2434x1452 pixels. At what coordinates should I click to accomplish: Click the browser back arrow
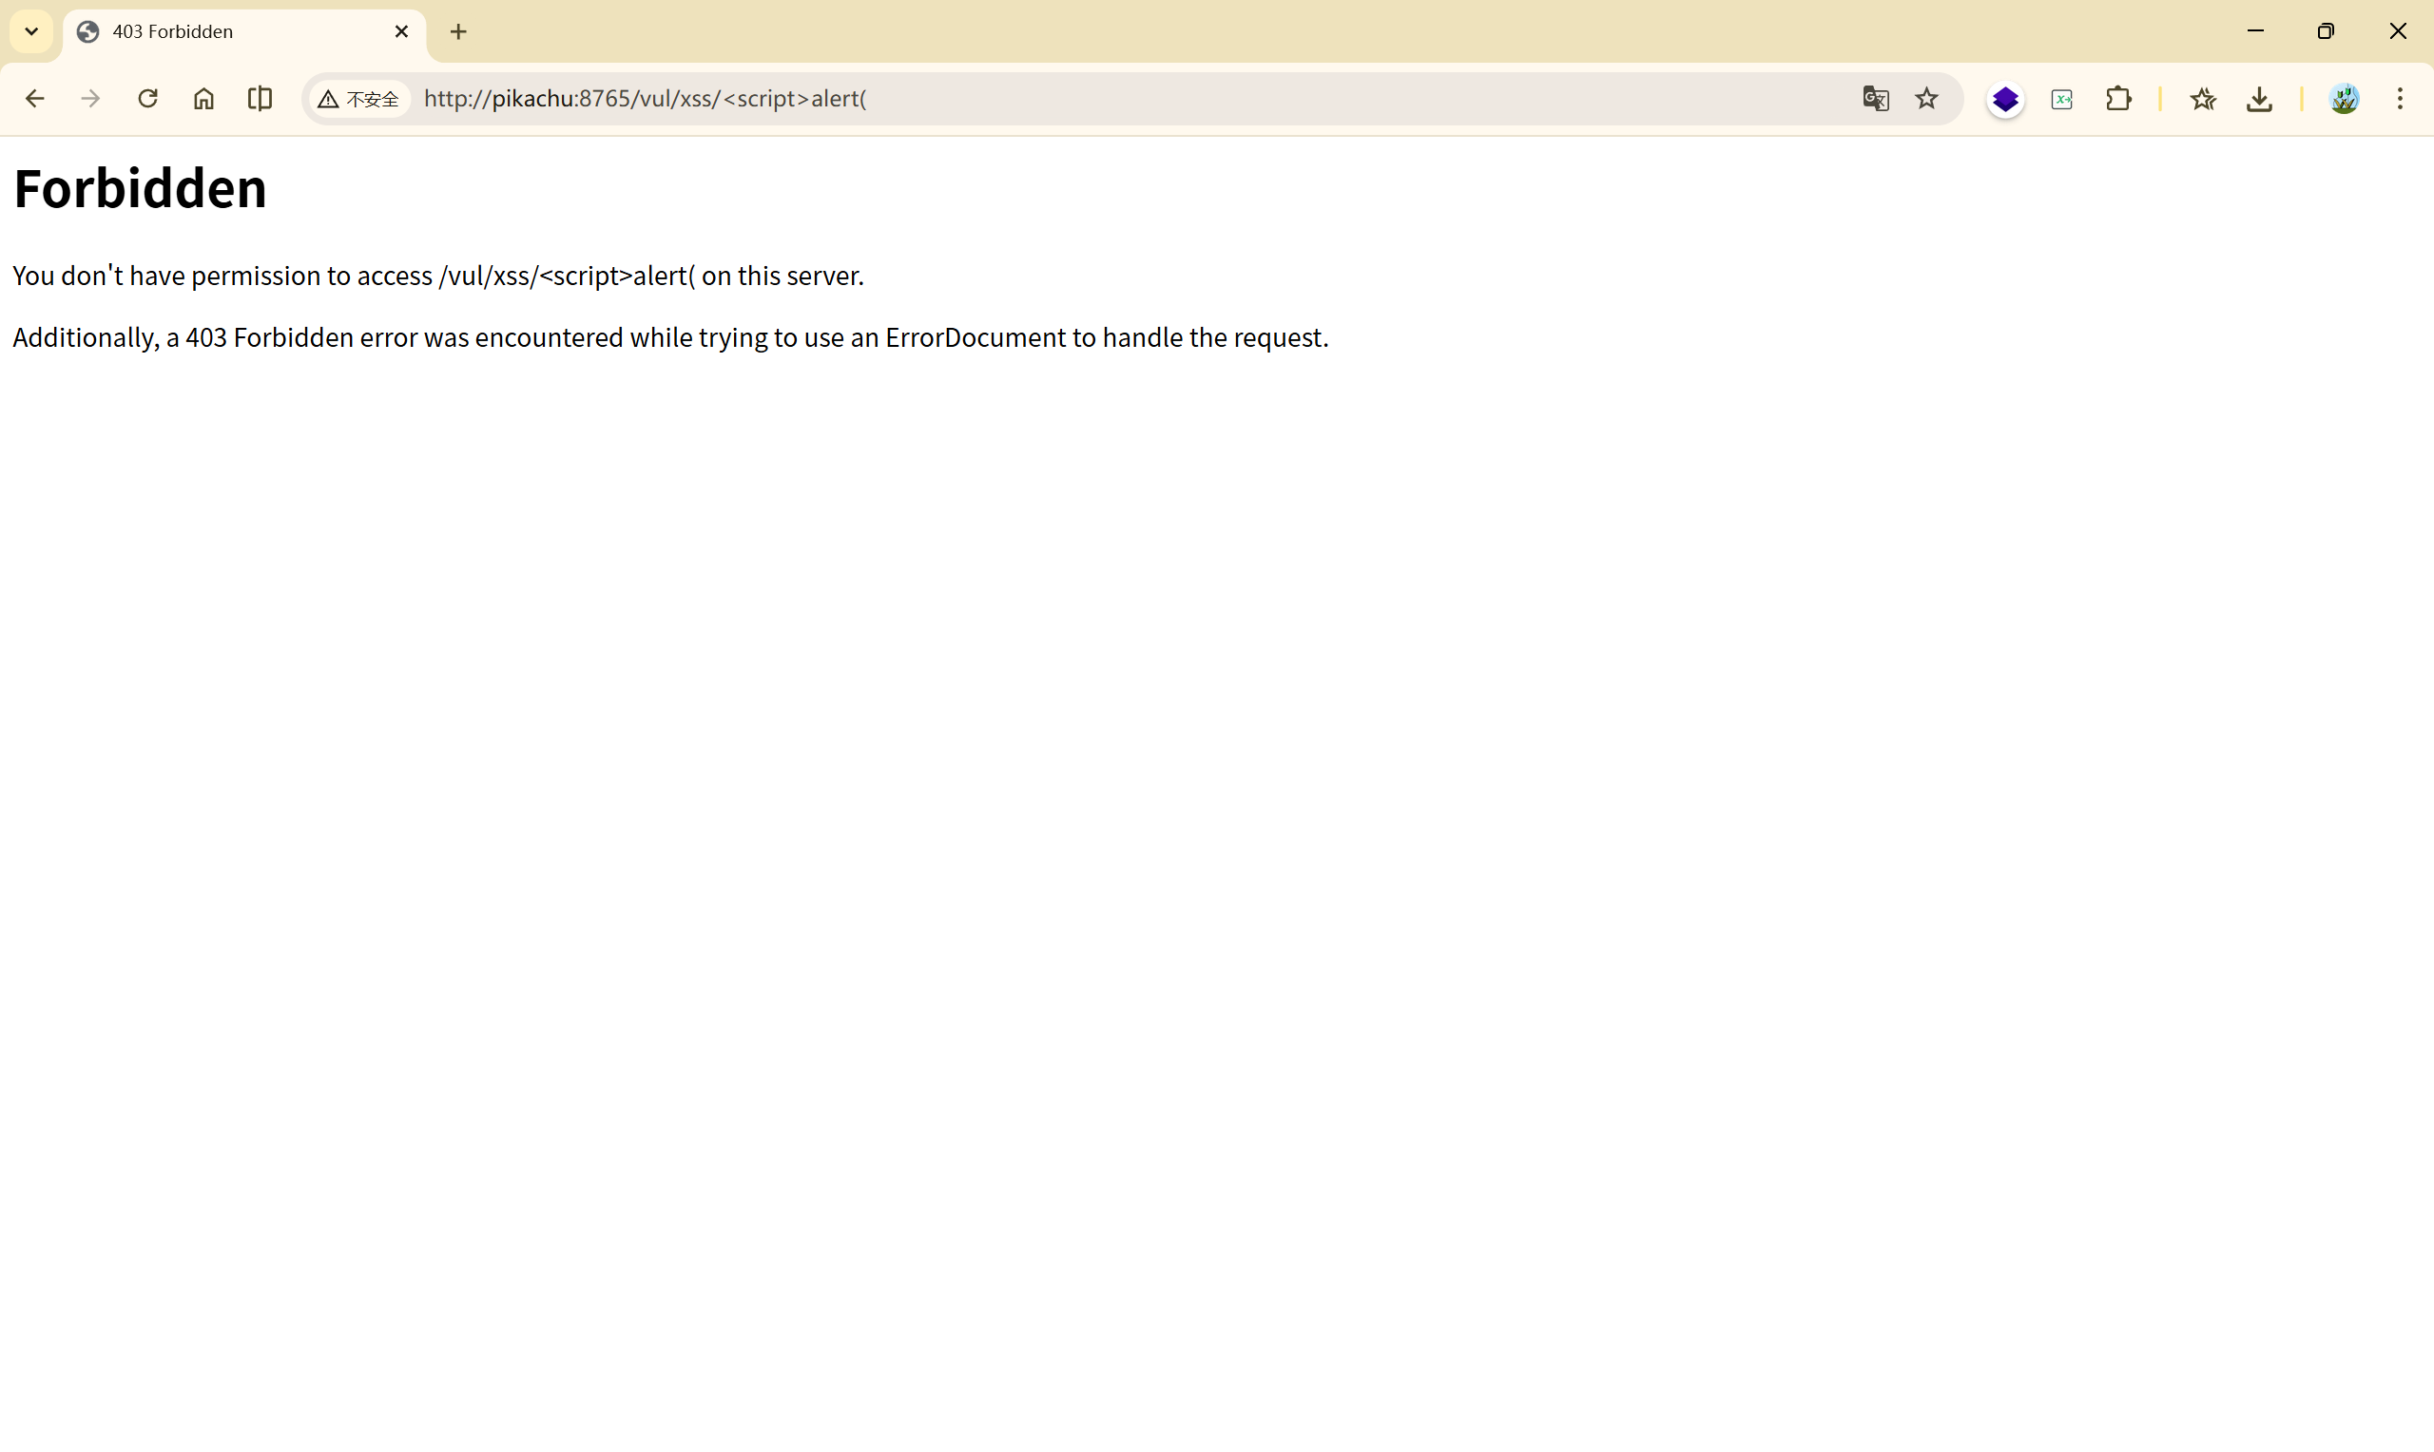[x=35, y=99]
